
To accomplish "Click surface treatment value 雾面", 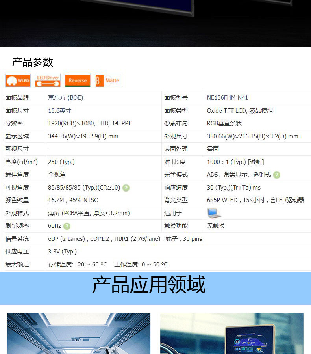I will [x=213, y=149].
